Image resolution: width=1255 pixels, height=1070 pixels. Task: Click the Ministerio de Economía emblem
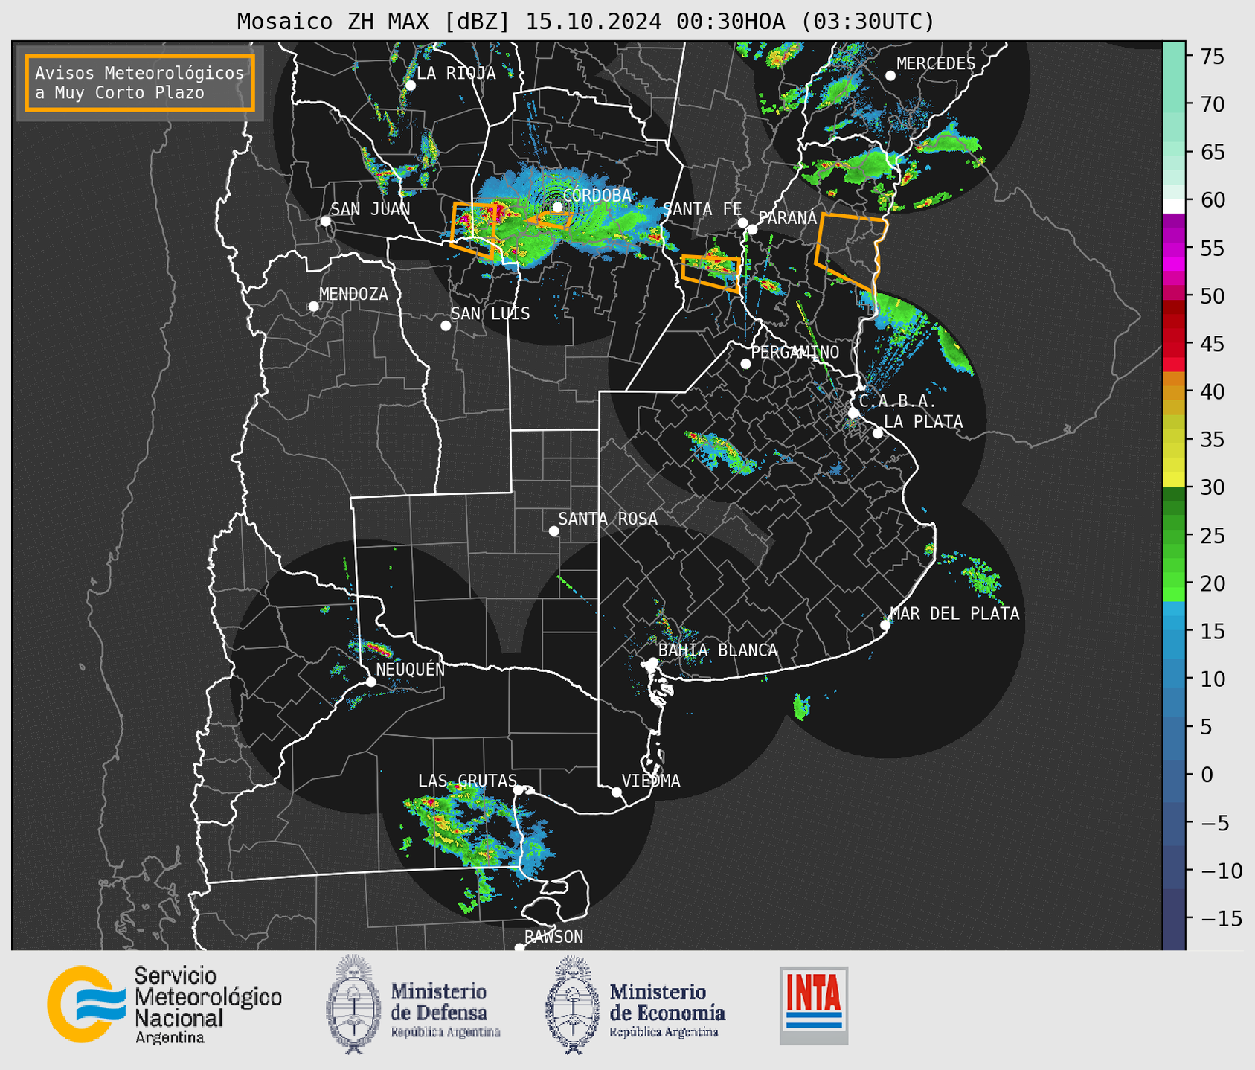(x=571, y=1005)
